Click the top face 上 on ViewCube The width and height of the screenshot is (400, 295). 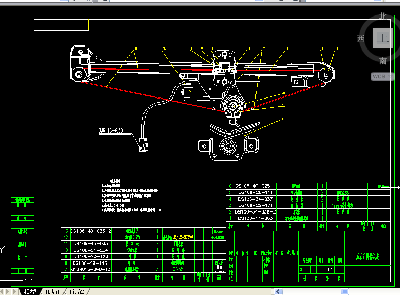click(x=382, y=38)
